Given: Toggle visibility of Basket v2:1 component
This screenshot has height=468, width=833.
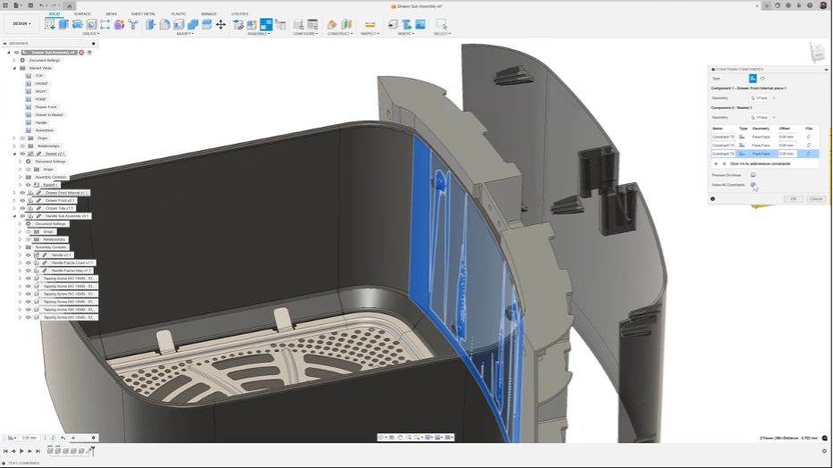Looking at the screenshot, I should (x=22, y=154).
